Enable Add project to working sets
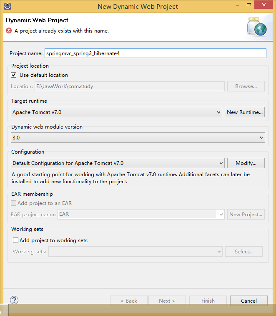Screen dimensions: 276x316 pos(16,240)
